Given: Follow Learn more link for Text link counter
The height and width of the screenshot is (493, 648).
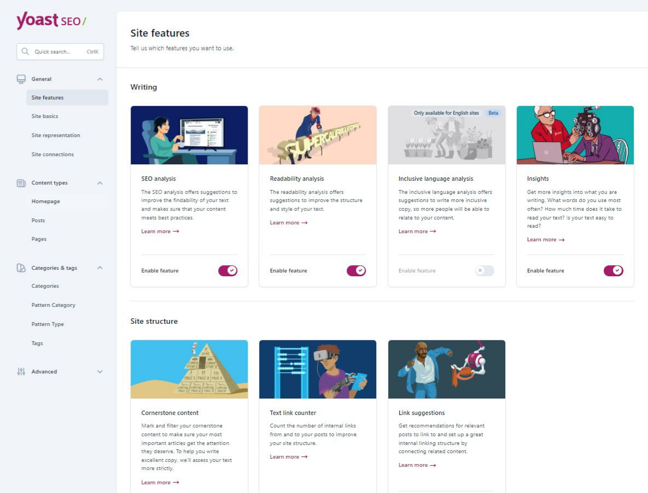Looking at the screenshot, I should pyautogui.click(x=288, y=457).
